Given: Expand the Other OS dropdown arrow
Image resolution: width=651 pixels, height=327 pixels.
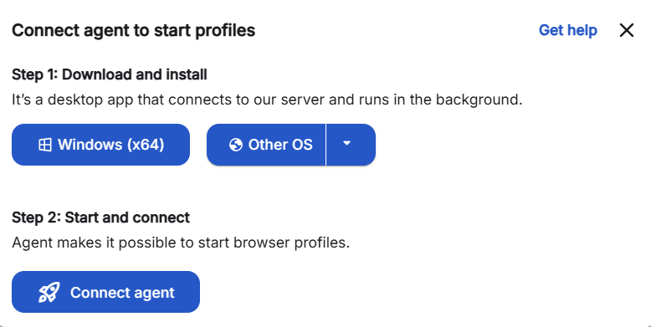Looking at the screenshot, I should click(x=347, y=143).
